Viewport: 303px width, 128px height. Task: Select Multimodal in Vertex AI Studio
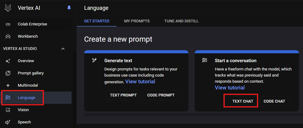click(x=36, y=85)
